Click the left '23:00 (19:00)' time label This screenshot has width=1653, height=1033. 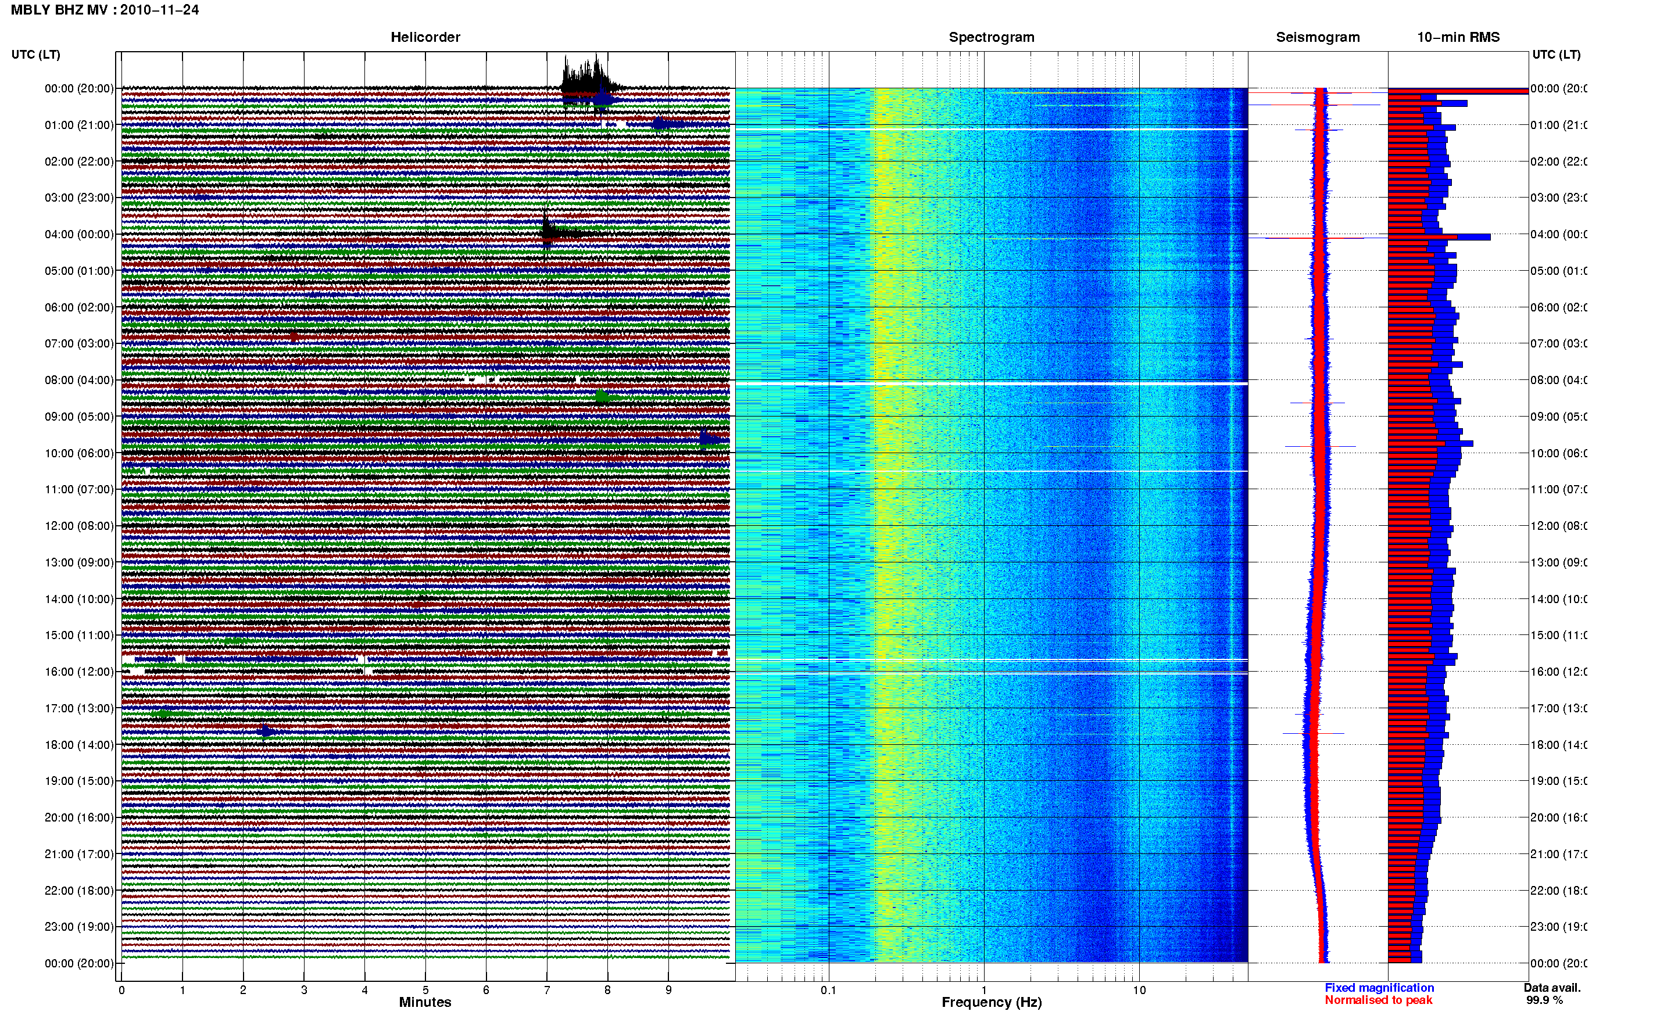(78, 927)
